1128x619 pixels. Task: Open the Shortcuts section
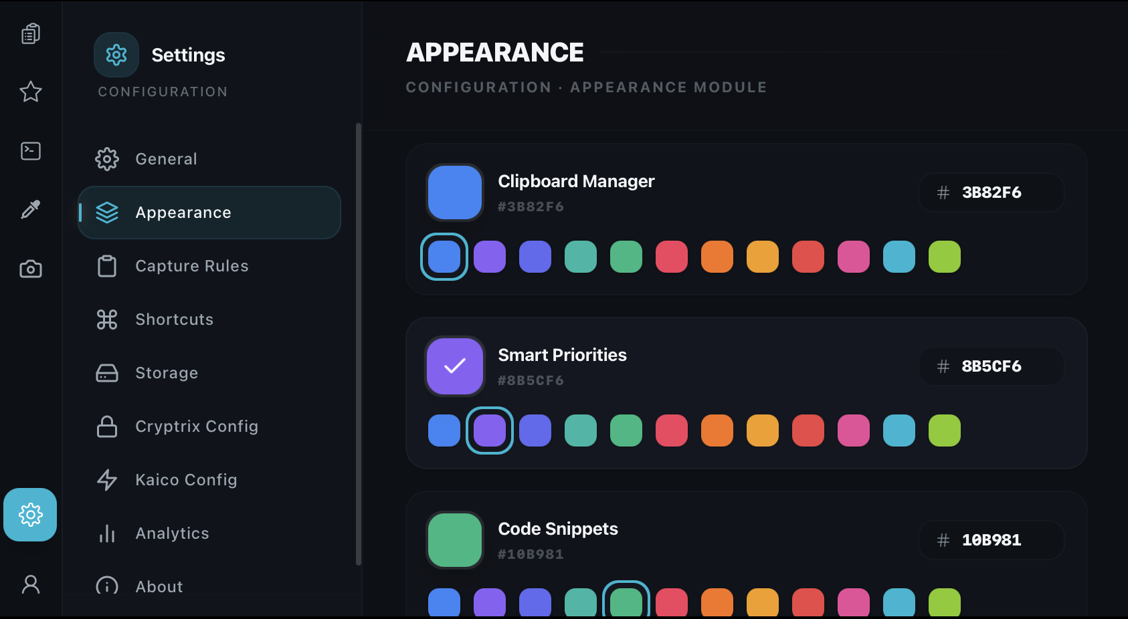[x=209, y=320]
